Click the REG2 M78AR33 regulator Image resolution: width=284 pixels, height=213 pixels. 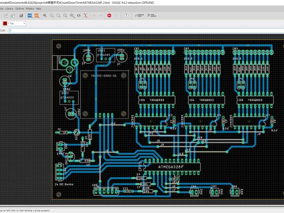(x=69, y=98)
